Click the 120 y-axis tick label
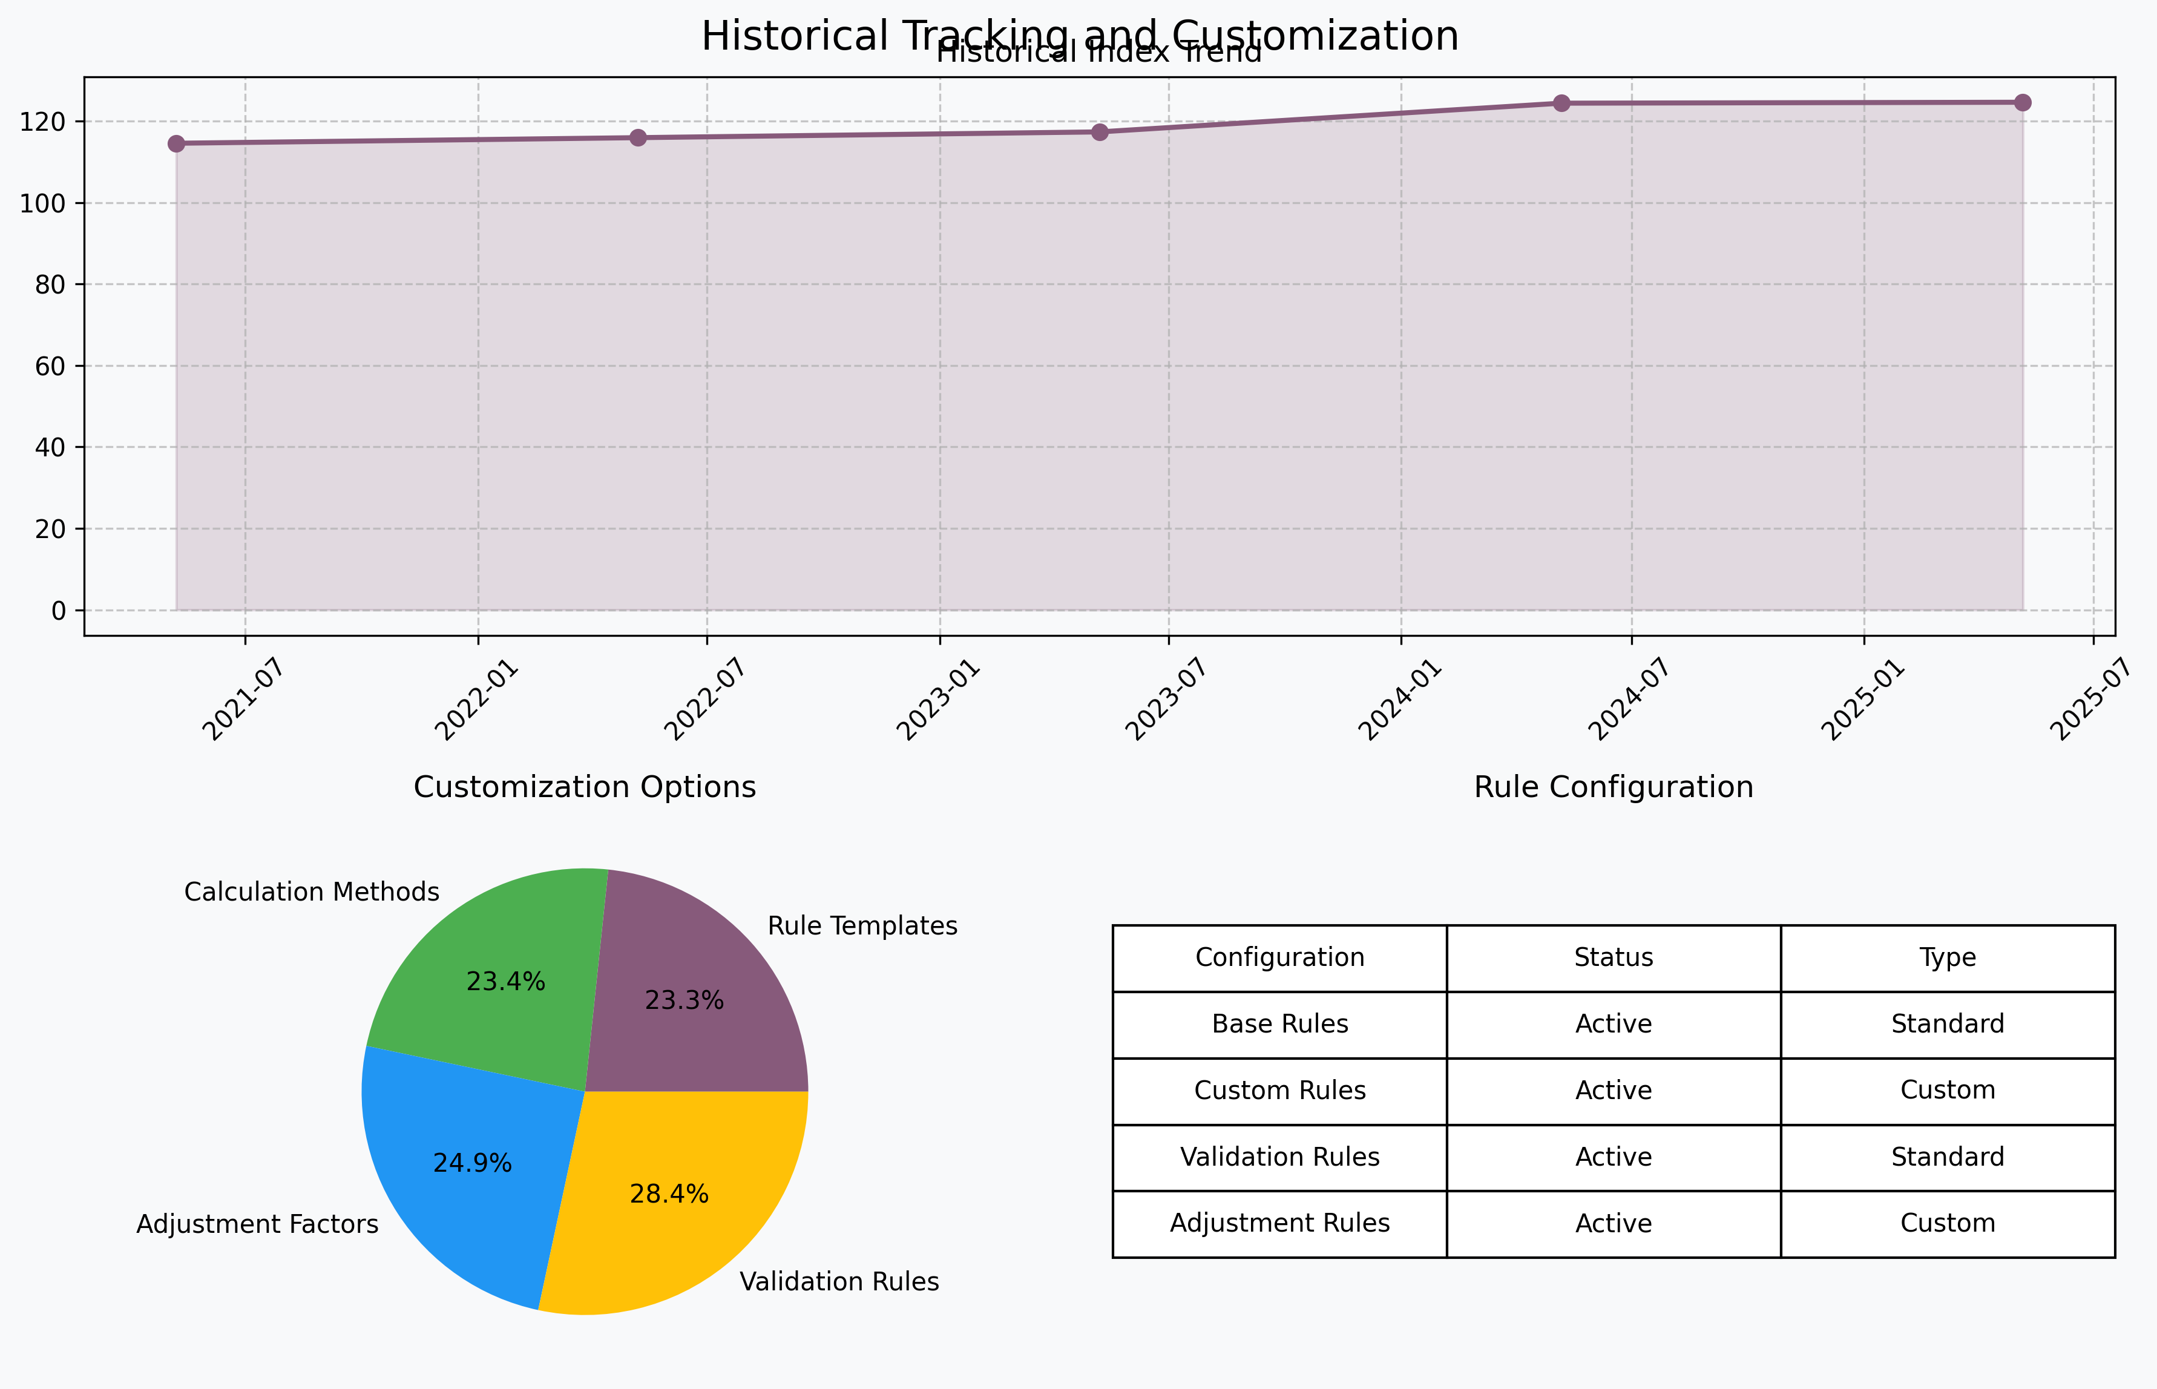This screenshot has width=2157, height=1389. click(x=42, y=122)
